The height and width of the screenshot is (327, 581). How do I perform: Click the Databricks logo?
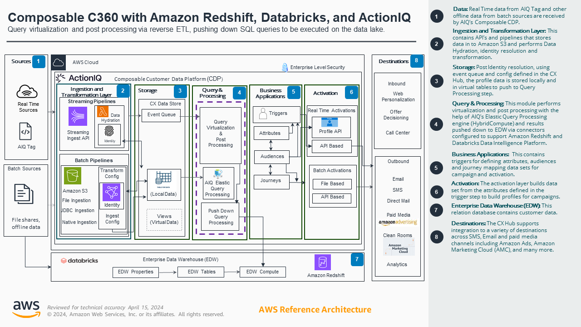tap(79, 261)
